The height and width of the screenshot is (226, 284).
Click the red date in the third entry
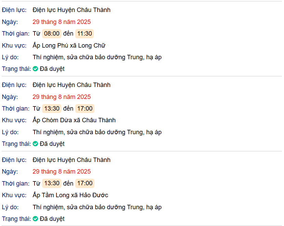coord(62,172)
